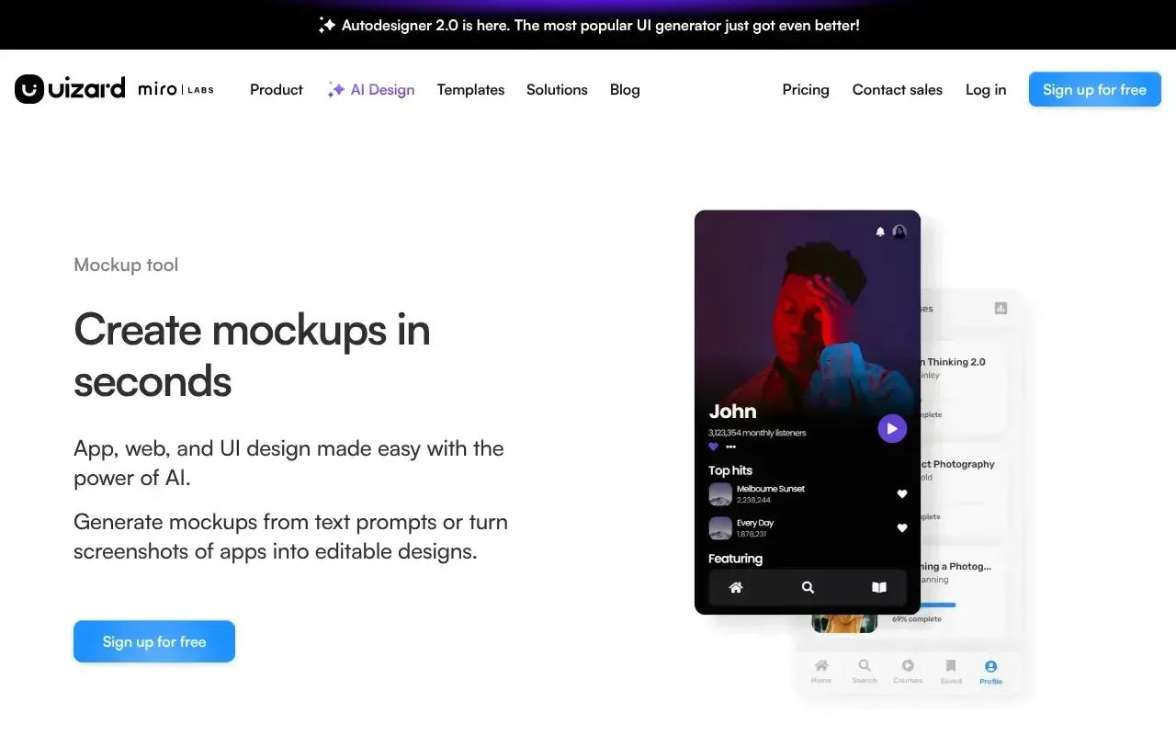The height and width of the screenshot is (735, 1176).
Task: Click Sign up for free in header
Action: pos(1095,89)
